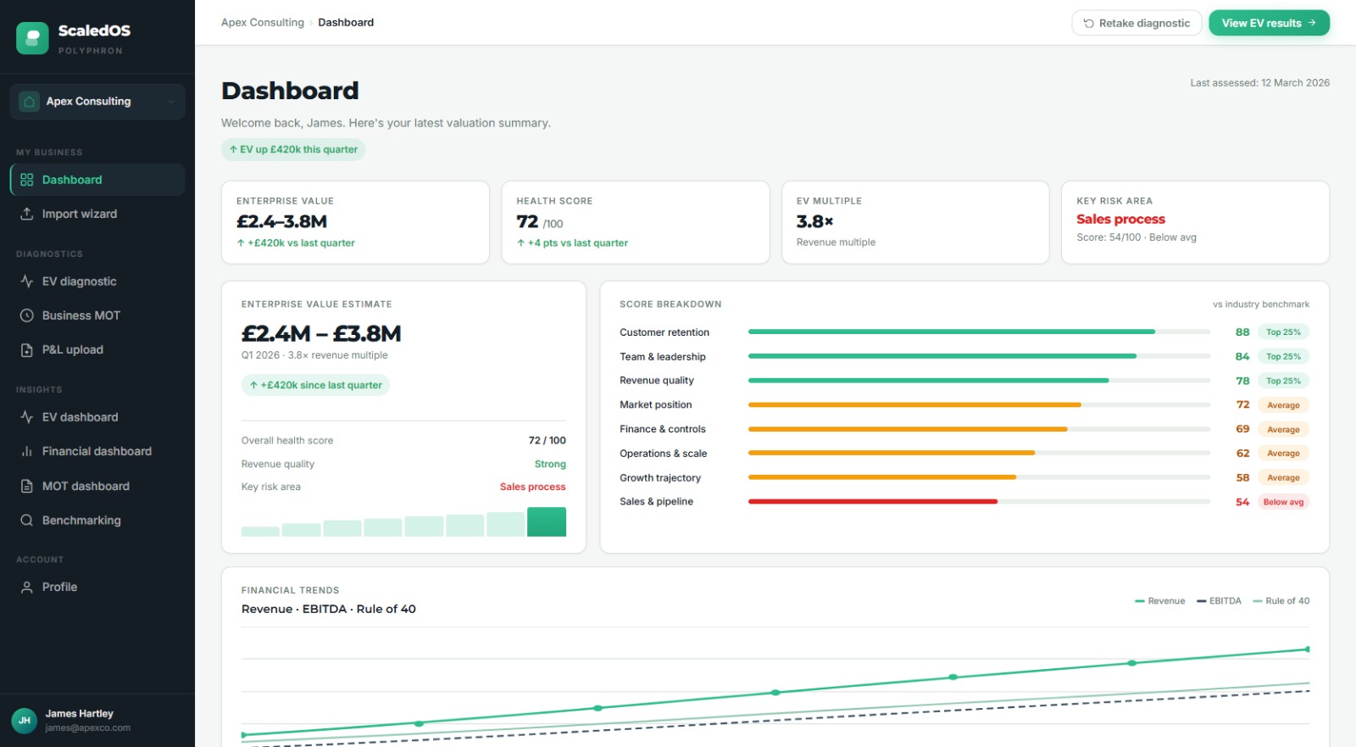The width and height of the screenshot is (1356, 747).
Task: Toggle the Rule of 40 legend item
Action: pos(1281,601)
